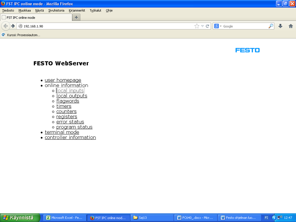Open the terminal mode link
Image resolution: width=296 pixels, height=222 pixels.
(62, 132)
